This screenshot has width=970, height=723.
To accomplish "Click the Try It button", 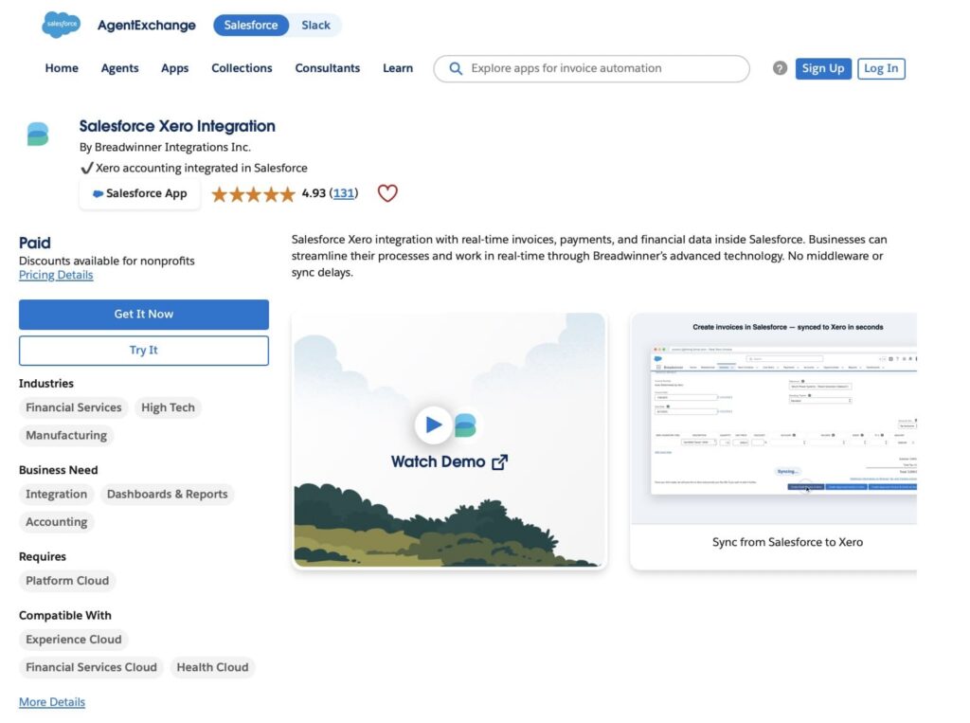I will point(144,351).
